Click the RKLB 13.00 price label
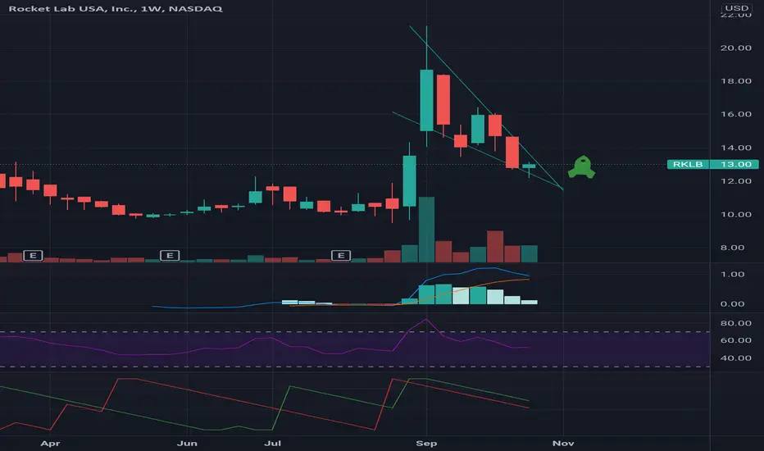 [712, 164]
